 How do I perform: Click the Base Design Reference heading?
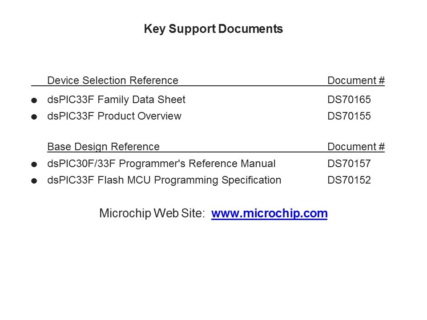click(x=103, y=147)
